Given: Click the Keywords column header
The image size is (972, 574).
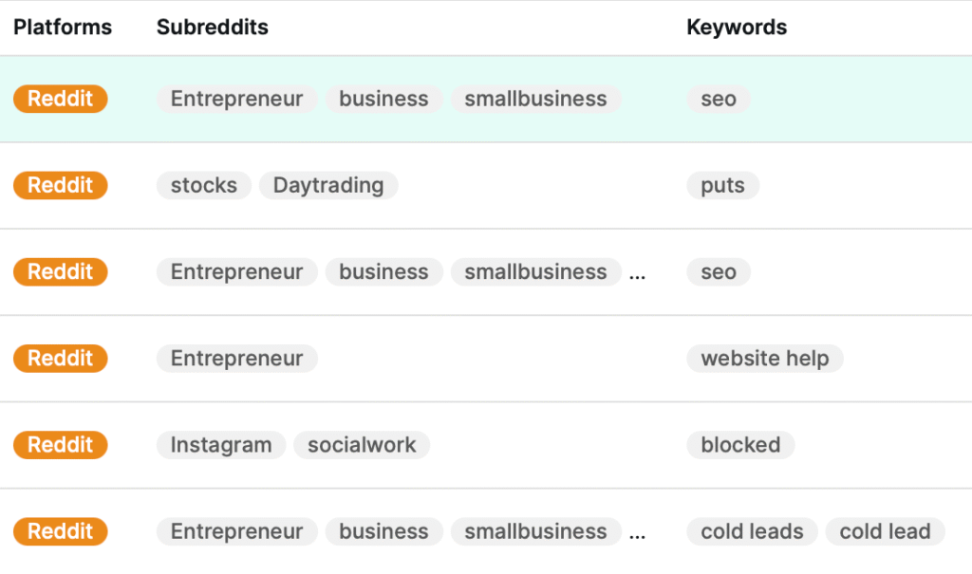Looking at the screenshot, I should tap(737, 28).
